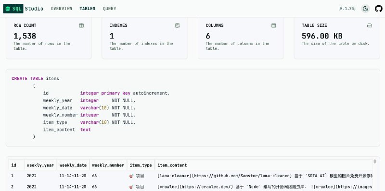
Task: Click the CREATE TABLE items statement line
Action: point(35,79)
